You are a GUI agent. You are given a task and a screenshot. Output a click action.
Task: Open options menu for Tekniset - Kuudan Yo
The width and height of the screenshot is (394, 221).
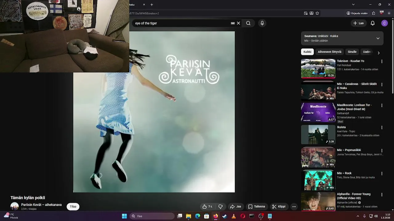[382, 61]
